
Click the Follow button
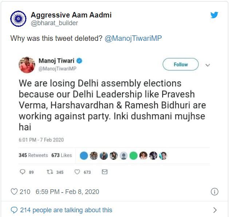tap(181, 65)
